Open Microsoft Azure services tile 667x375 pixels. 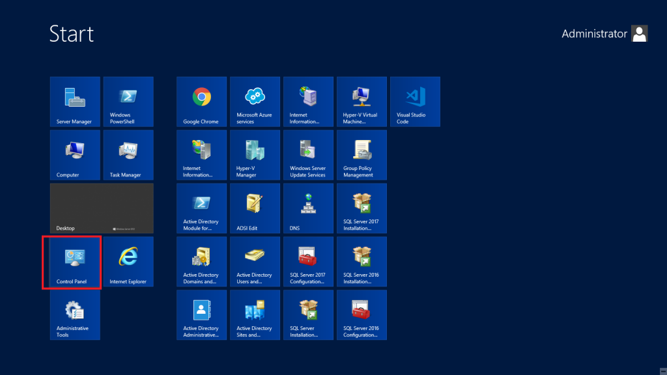coord(255,102)
